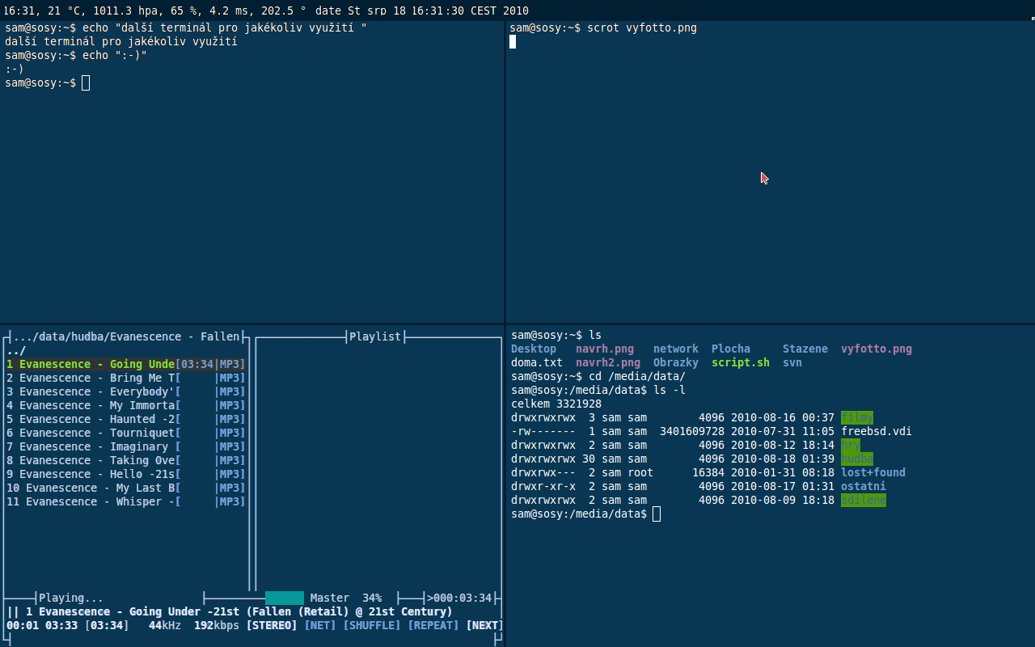This screenshot has height=647, width=1035.
Task: Click the >000:03:34 total time display
Action: (459, 598)
